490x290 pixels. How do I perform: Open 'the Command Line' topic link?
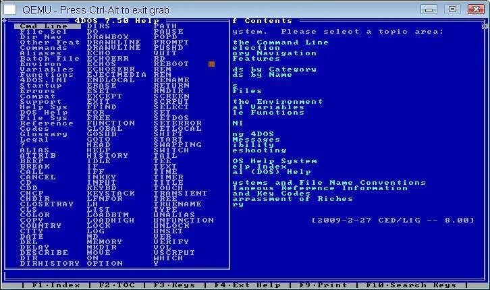pos(281,42)
